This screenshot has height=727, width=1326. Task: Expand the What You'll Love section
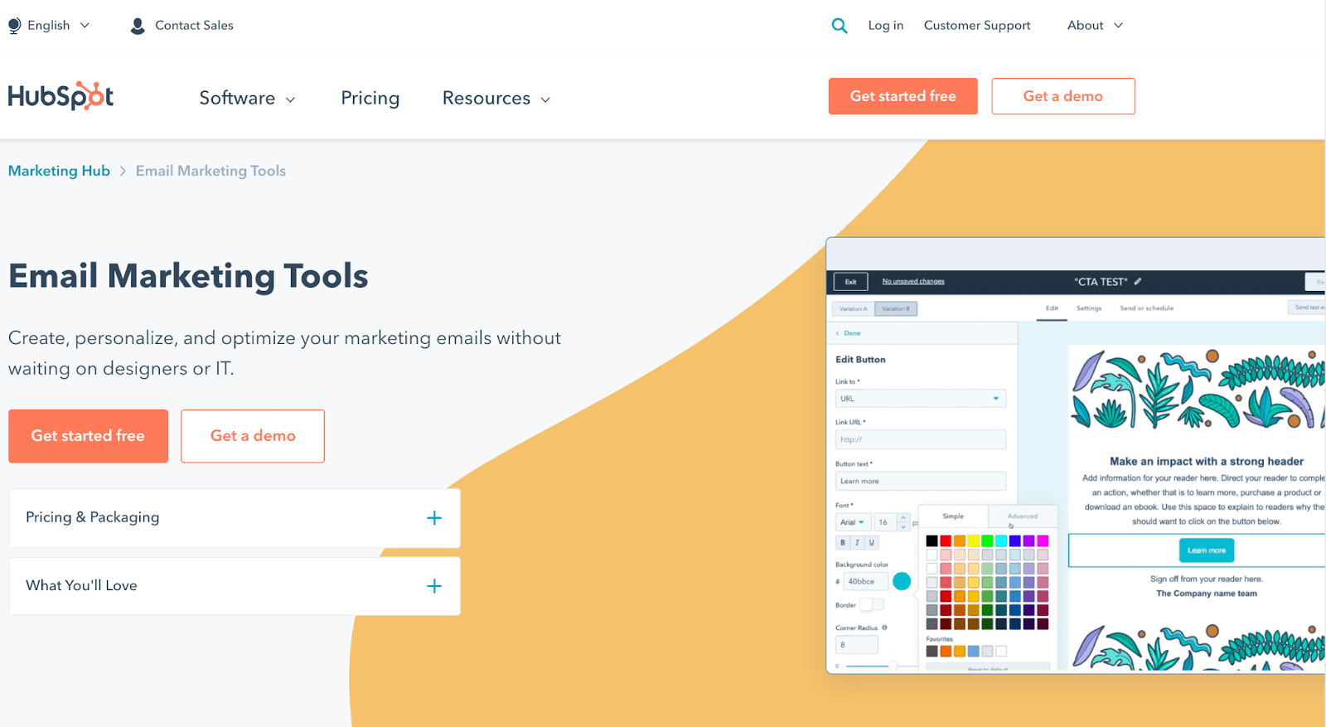235,586
